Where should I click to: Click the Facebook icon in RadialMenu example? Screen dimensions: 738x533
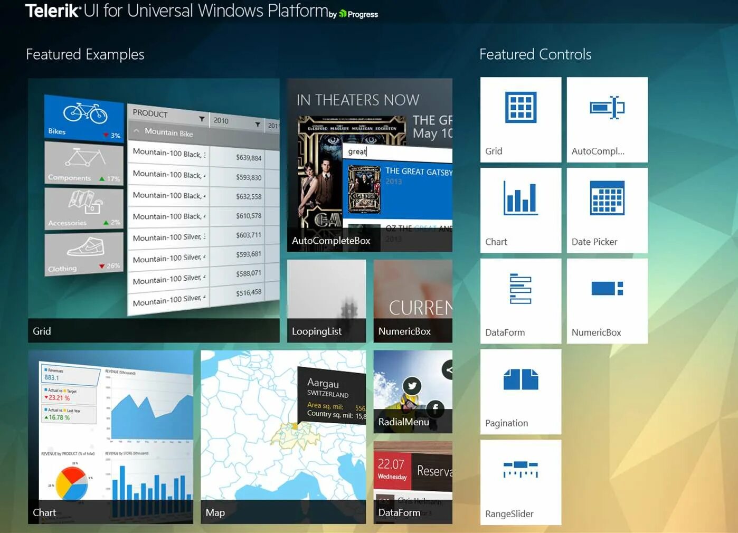[x=435, y=408]
